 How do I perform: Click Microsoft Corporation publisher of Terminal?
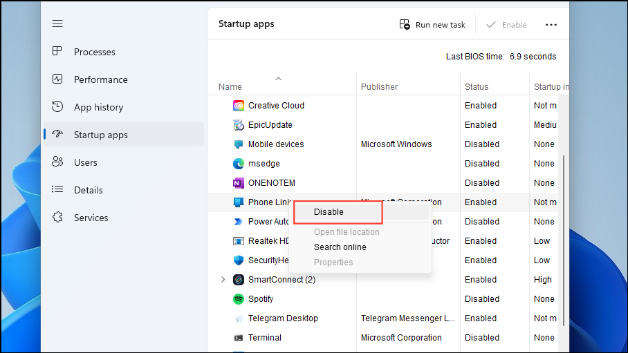401,338
